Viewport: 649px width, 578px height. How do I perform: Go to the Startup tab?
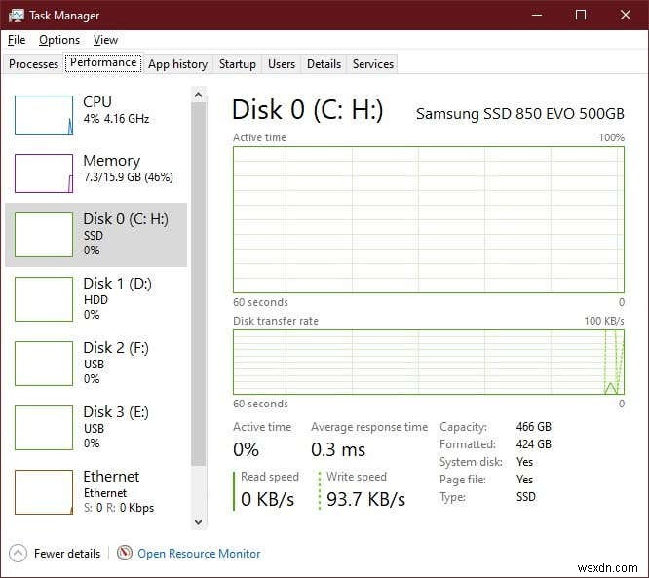(x=237, y=64)
